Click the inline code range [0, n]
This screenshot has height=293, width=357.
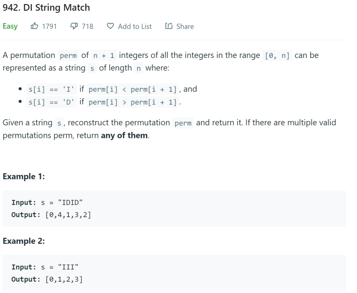(277, 56)
